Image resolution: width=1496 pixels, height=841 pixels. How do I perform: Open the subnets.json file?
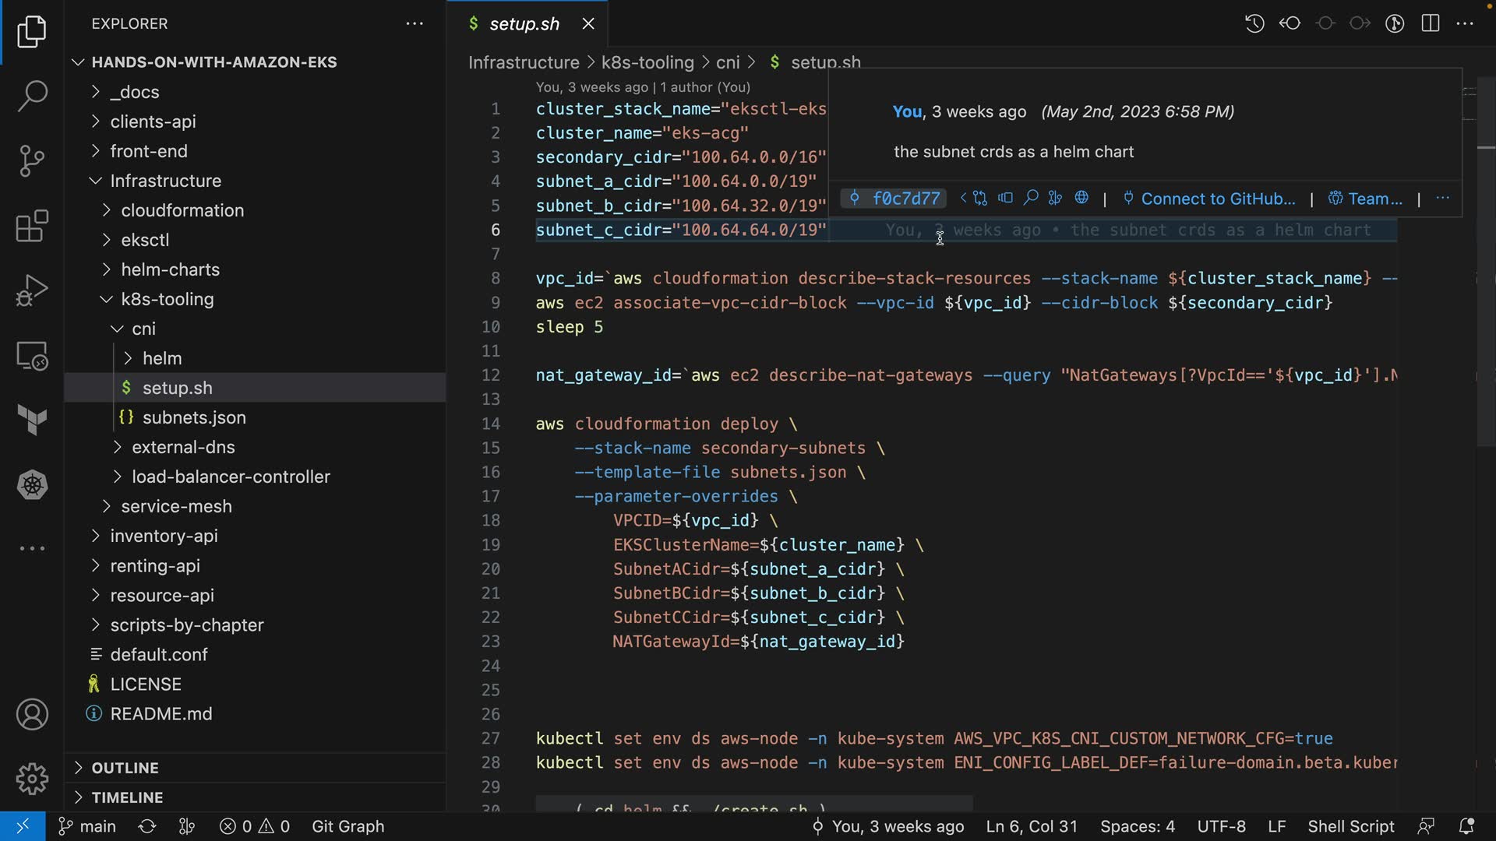pyautogui.click(x=194, y=417)
